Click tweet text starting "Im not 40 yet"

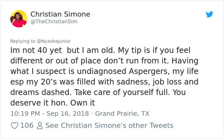(x=104, y=76)
